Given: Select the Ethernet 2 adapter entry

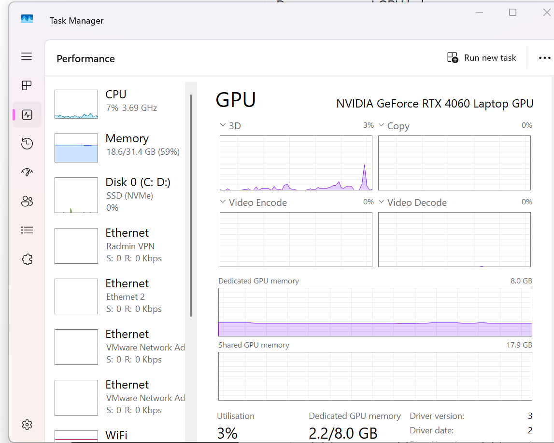Looking at the screenshot, I should (x=118, y=296).
